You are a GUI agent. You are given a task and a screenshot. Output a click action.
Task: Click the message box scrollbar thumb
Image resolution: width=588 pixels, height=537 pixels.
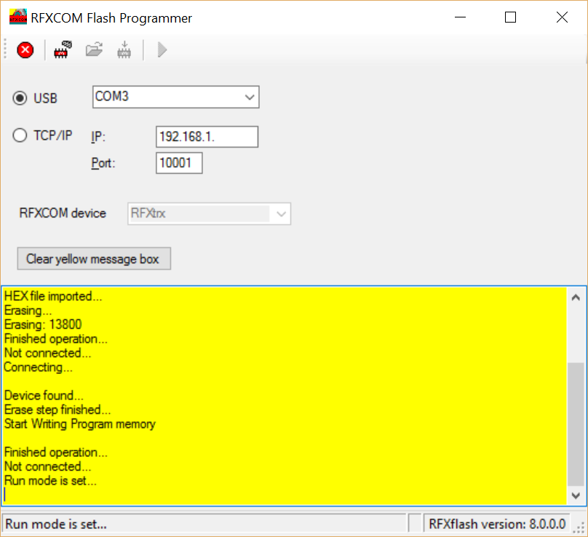click(576, 423)
